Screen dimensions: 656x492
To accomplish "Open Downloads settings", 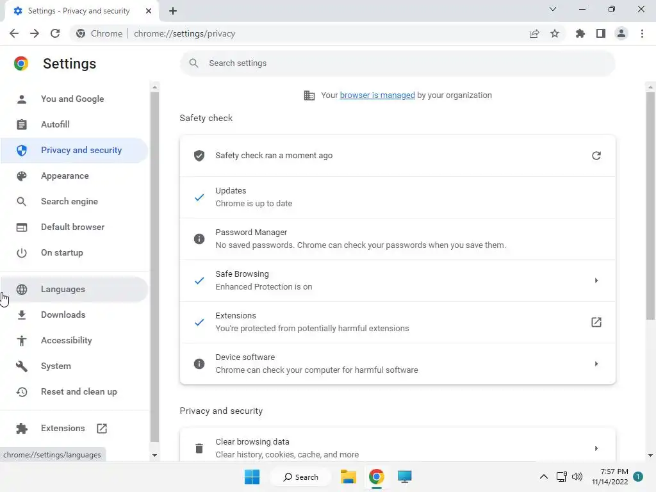I will pyautogui.click(x=74, y=315).
